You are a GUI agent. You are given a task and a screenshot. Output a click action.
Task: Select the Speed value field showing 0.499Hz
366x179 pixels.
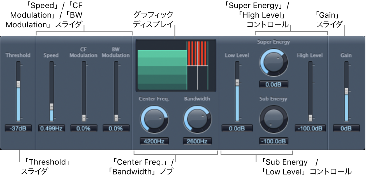[x=52, y=129]
